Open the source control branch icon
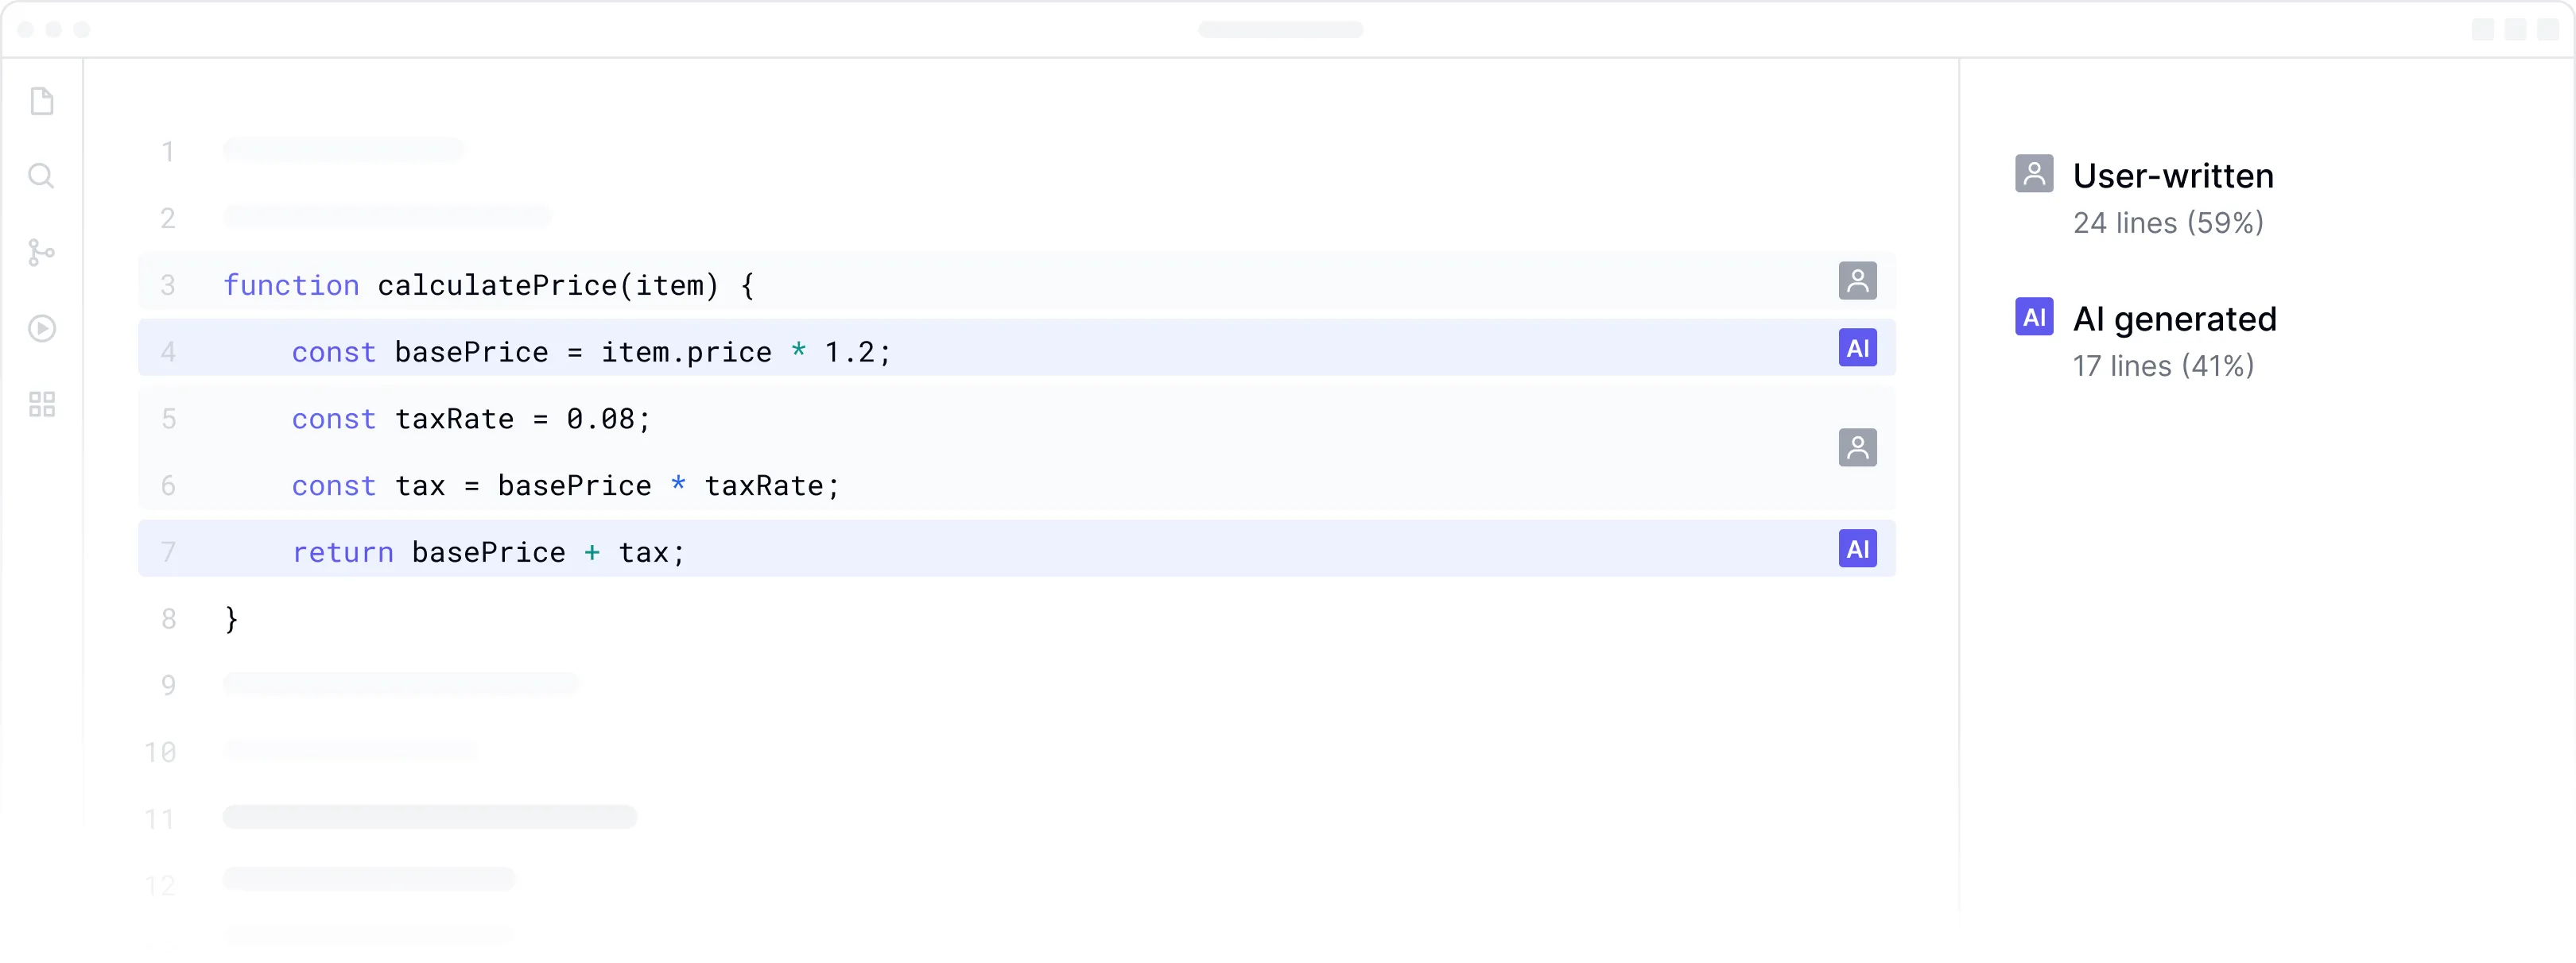Image resolution: width=2576 pixels, height=963 pixels. (x=41, y=253)
